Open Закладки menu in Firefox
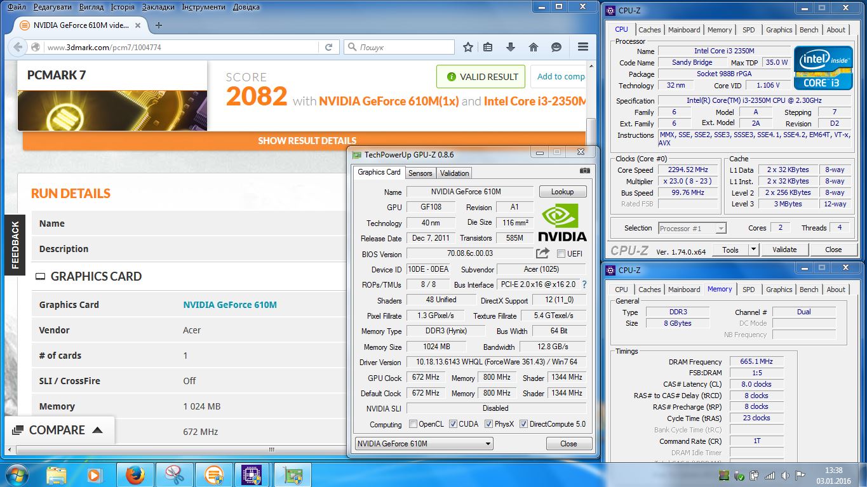This screenshot has width=867, height=487. [159, 7]
